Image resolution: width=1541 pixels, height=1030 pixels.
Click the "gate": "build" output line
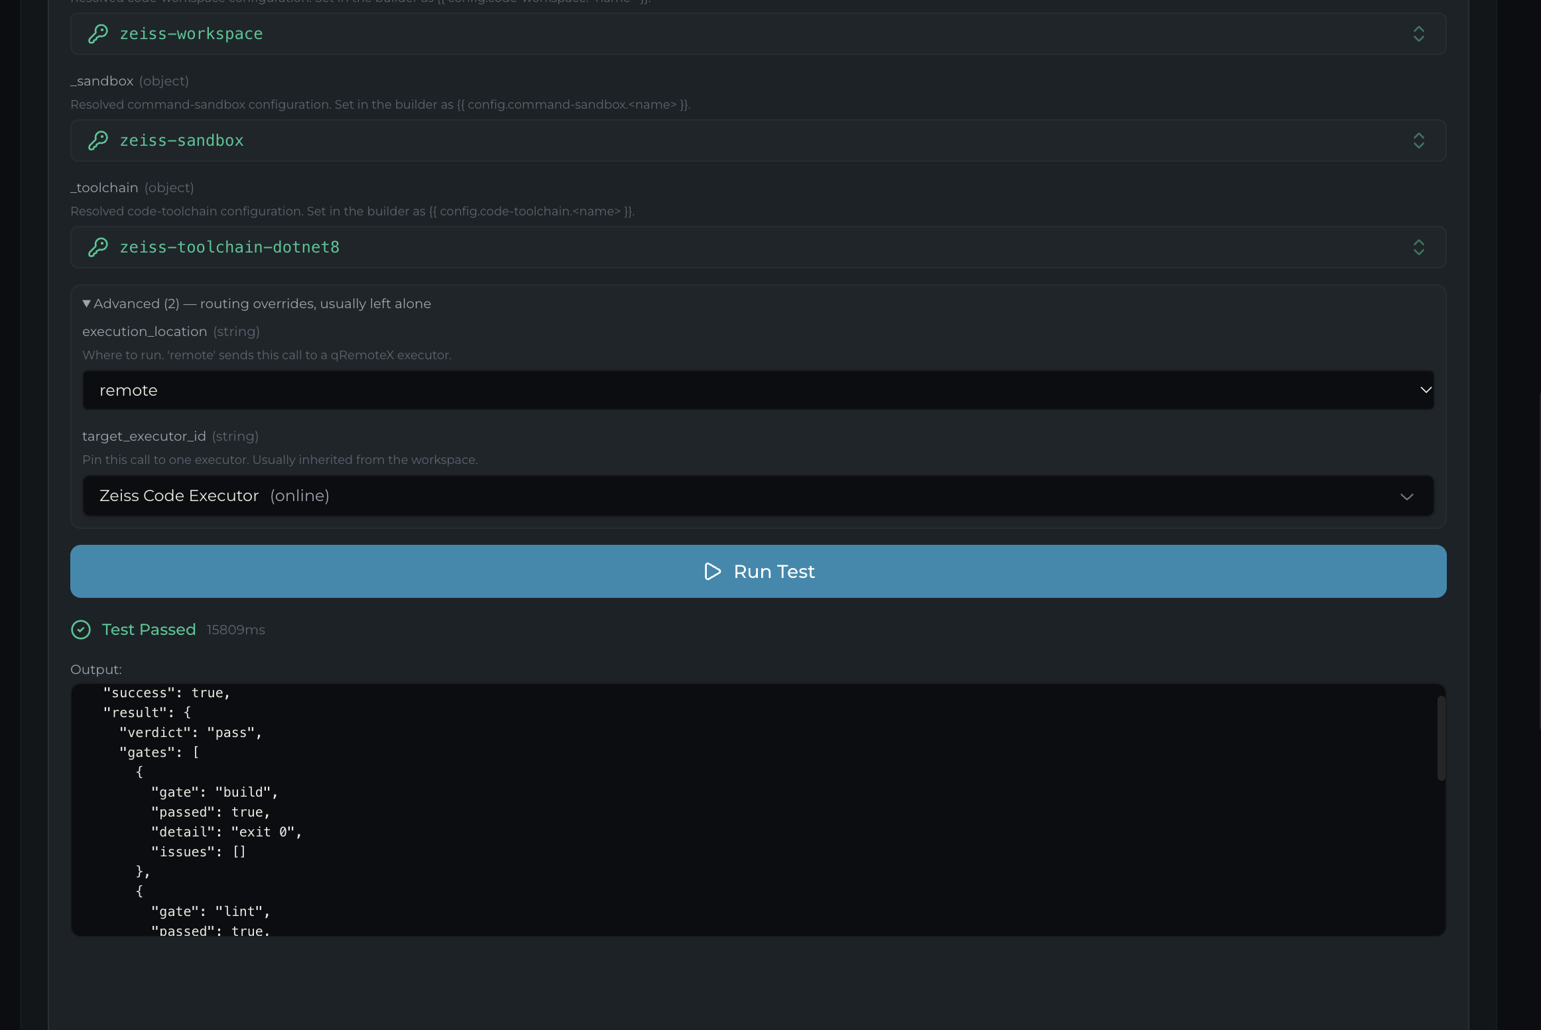214,792
